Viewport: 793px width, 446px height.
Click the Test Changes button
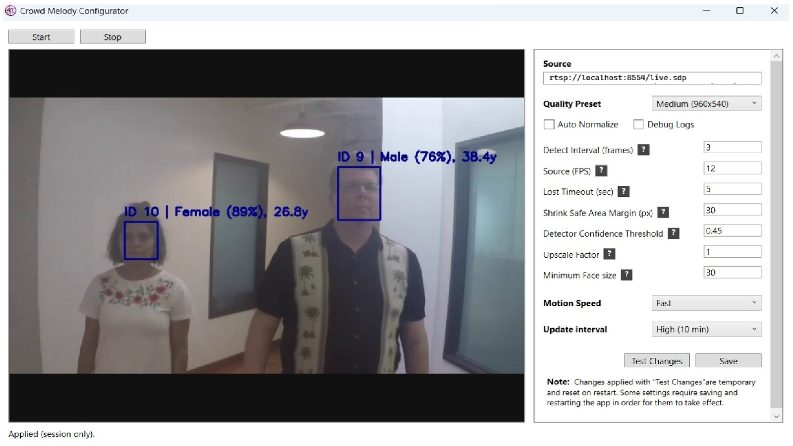[x=657, y=361]
